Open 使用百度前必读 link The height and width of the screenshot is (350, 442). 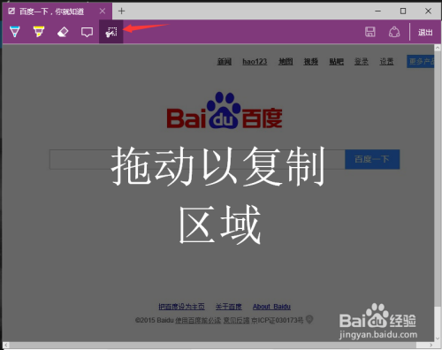198,320
